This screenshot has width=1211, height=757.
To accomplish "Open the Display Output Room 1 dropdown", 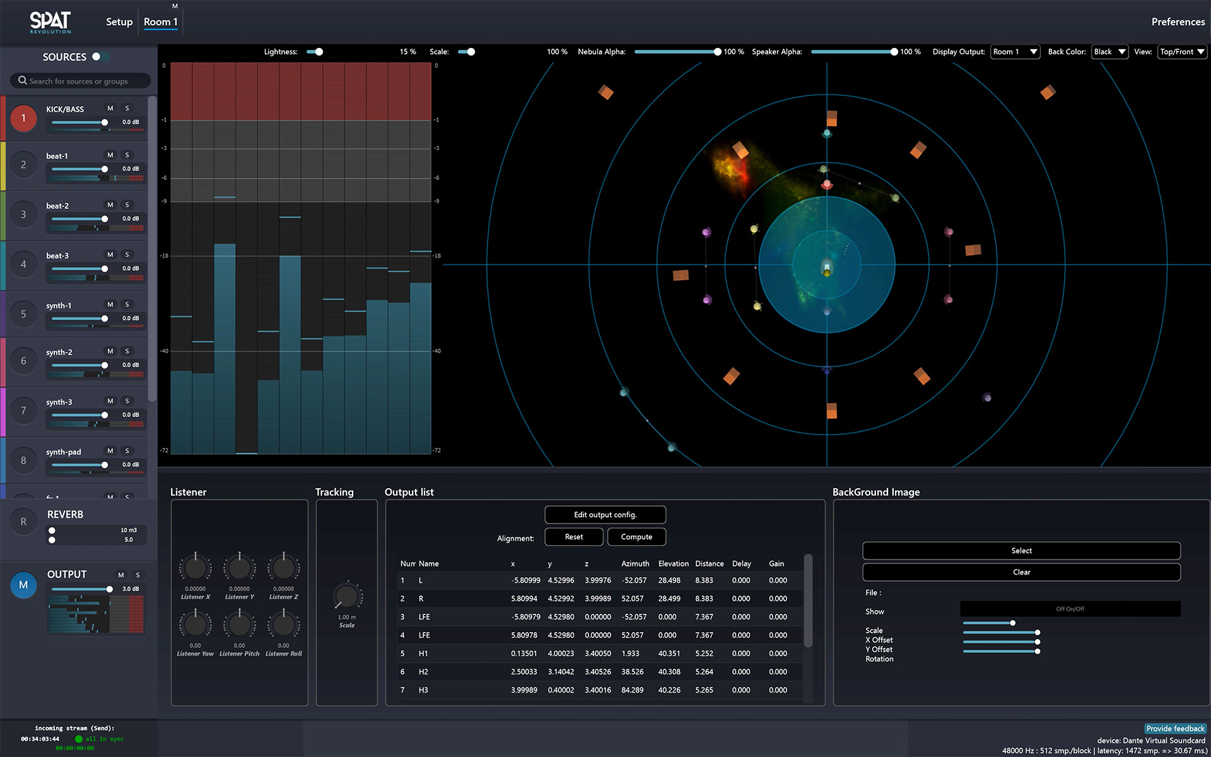I will click(1015, 52).
